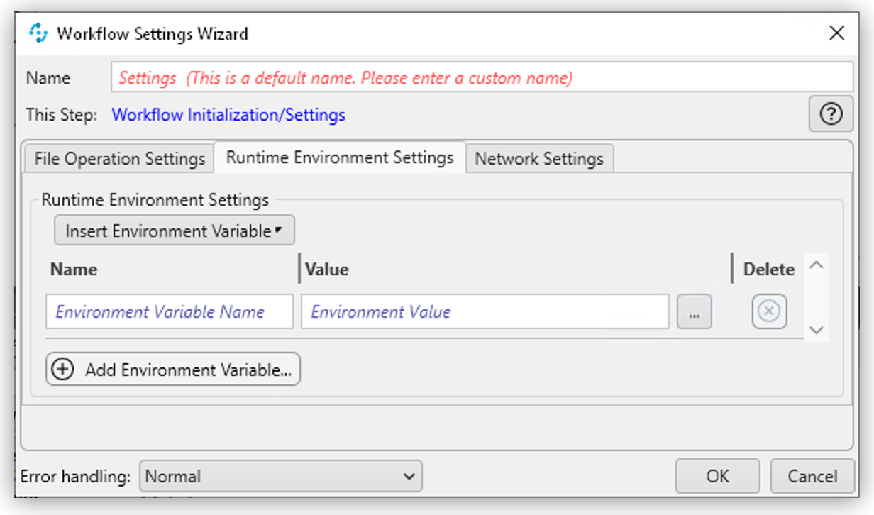Confirm settings with the OK button
The height and width of the screenshot is (515, 874).
tap(718, 476)
